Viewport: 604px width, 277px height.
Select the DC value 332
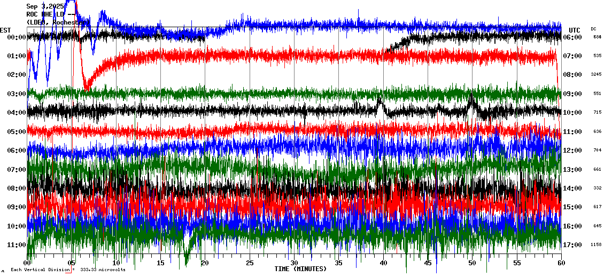pyautogui.click(x=597, y=188)
